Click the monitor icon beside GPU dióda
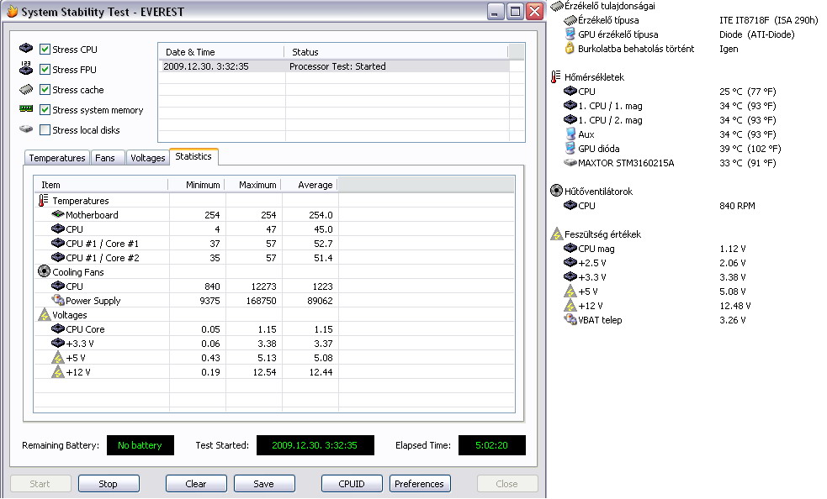 coord(570,148)
